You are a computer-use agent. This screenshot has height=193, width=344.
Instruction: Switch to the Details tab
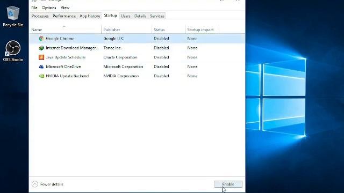click(140, 16)
